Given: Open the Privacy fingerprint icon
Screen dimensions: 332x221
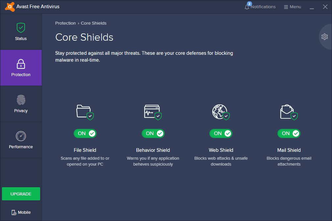Looking at the screenshot, I should coord(21,100).
